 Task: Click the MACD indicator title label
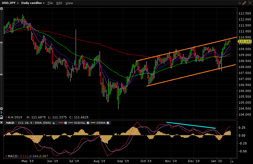point(10,123)
